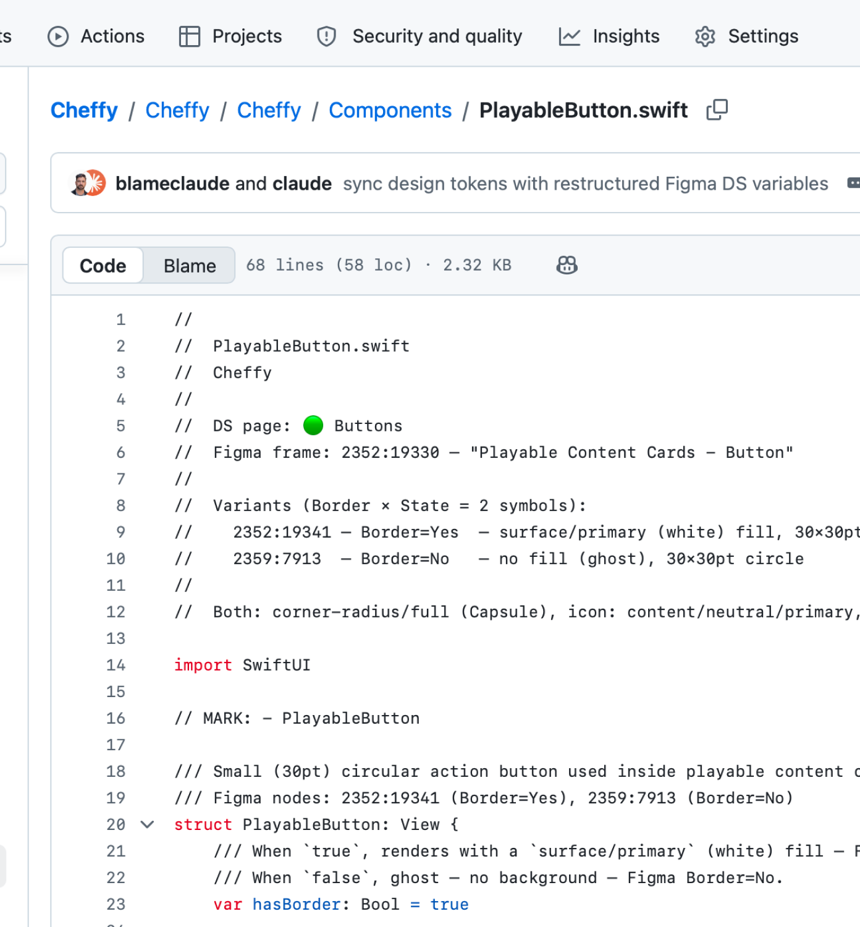Click the commit authors' avatar

[x=88, y=183]
